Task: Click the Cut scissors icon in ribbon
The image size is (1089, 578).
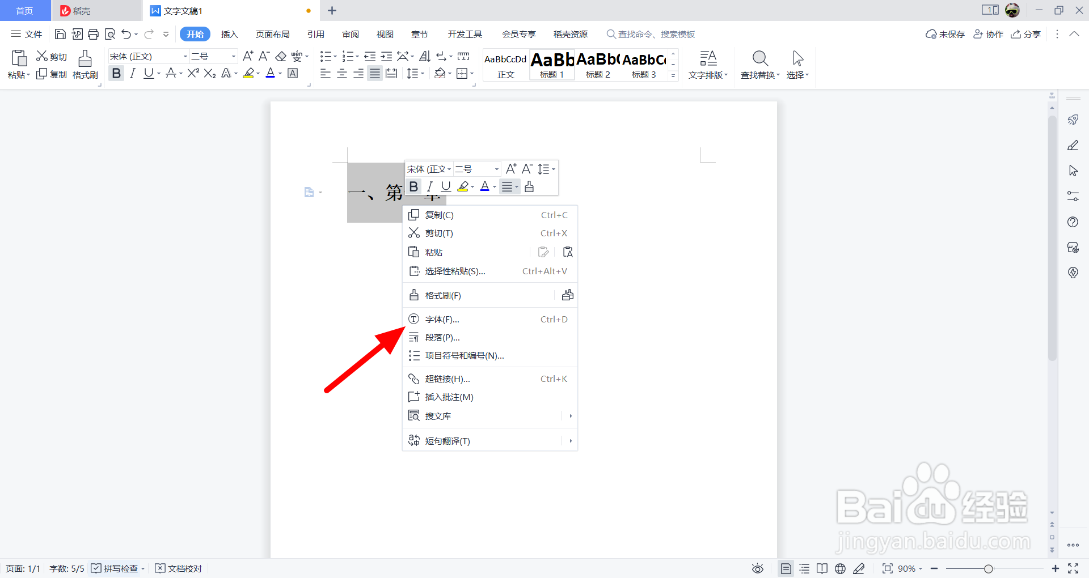Action: [x=42, y=56]
